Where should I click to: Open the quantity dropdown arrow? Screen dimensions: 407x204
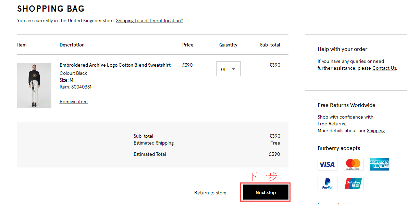(x=234, y=69)
